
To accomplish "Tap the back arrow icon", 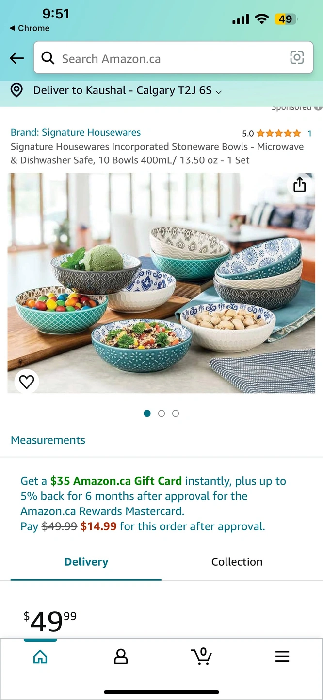I will [17, 59].
